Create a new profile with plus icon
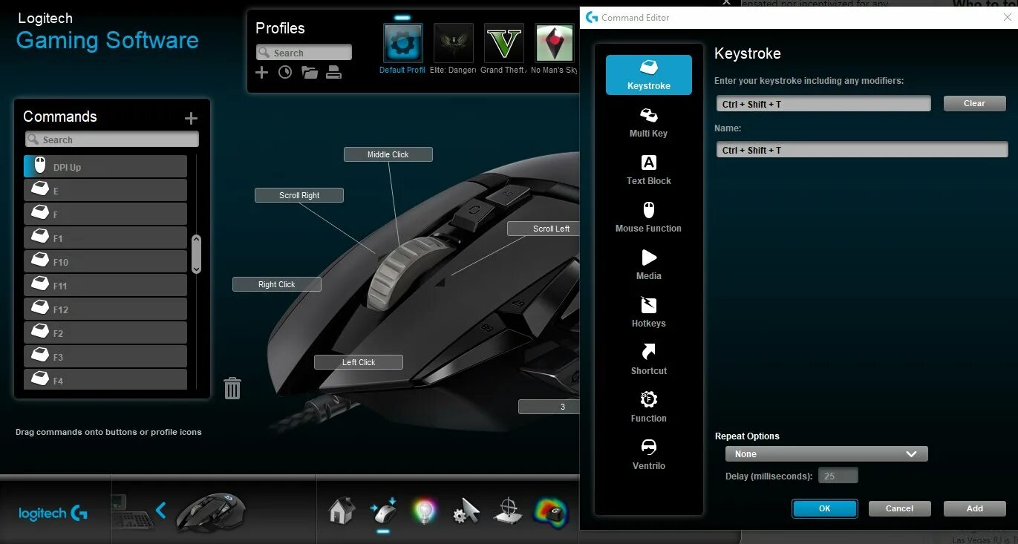Screen dimensions: 1018x544 (x=261, y=72)
